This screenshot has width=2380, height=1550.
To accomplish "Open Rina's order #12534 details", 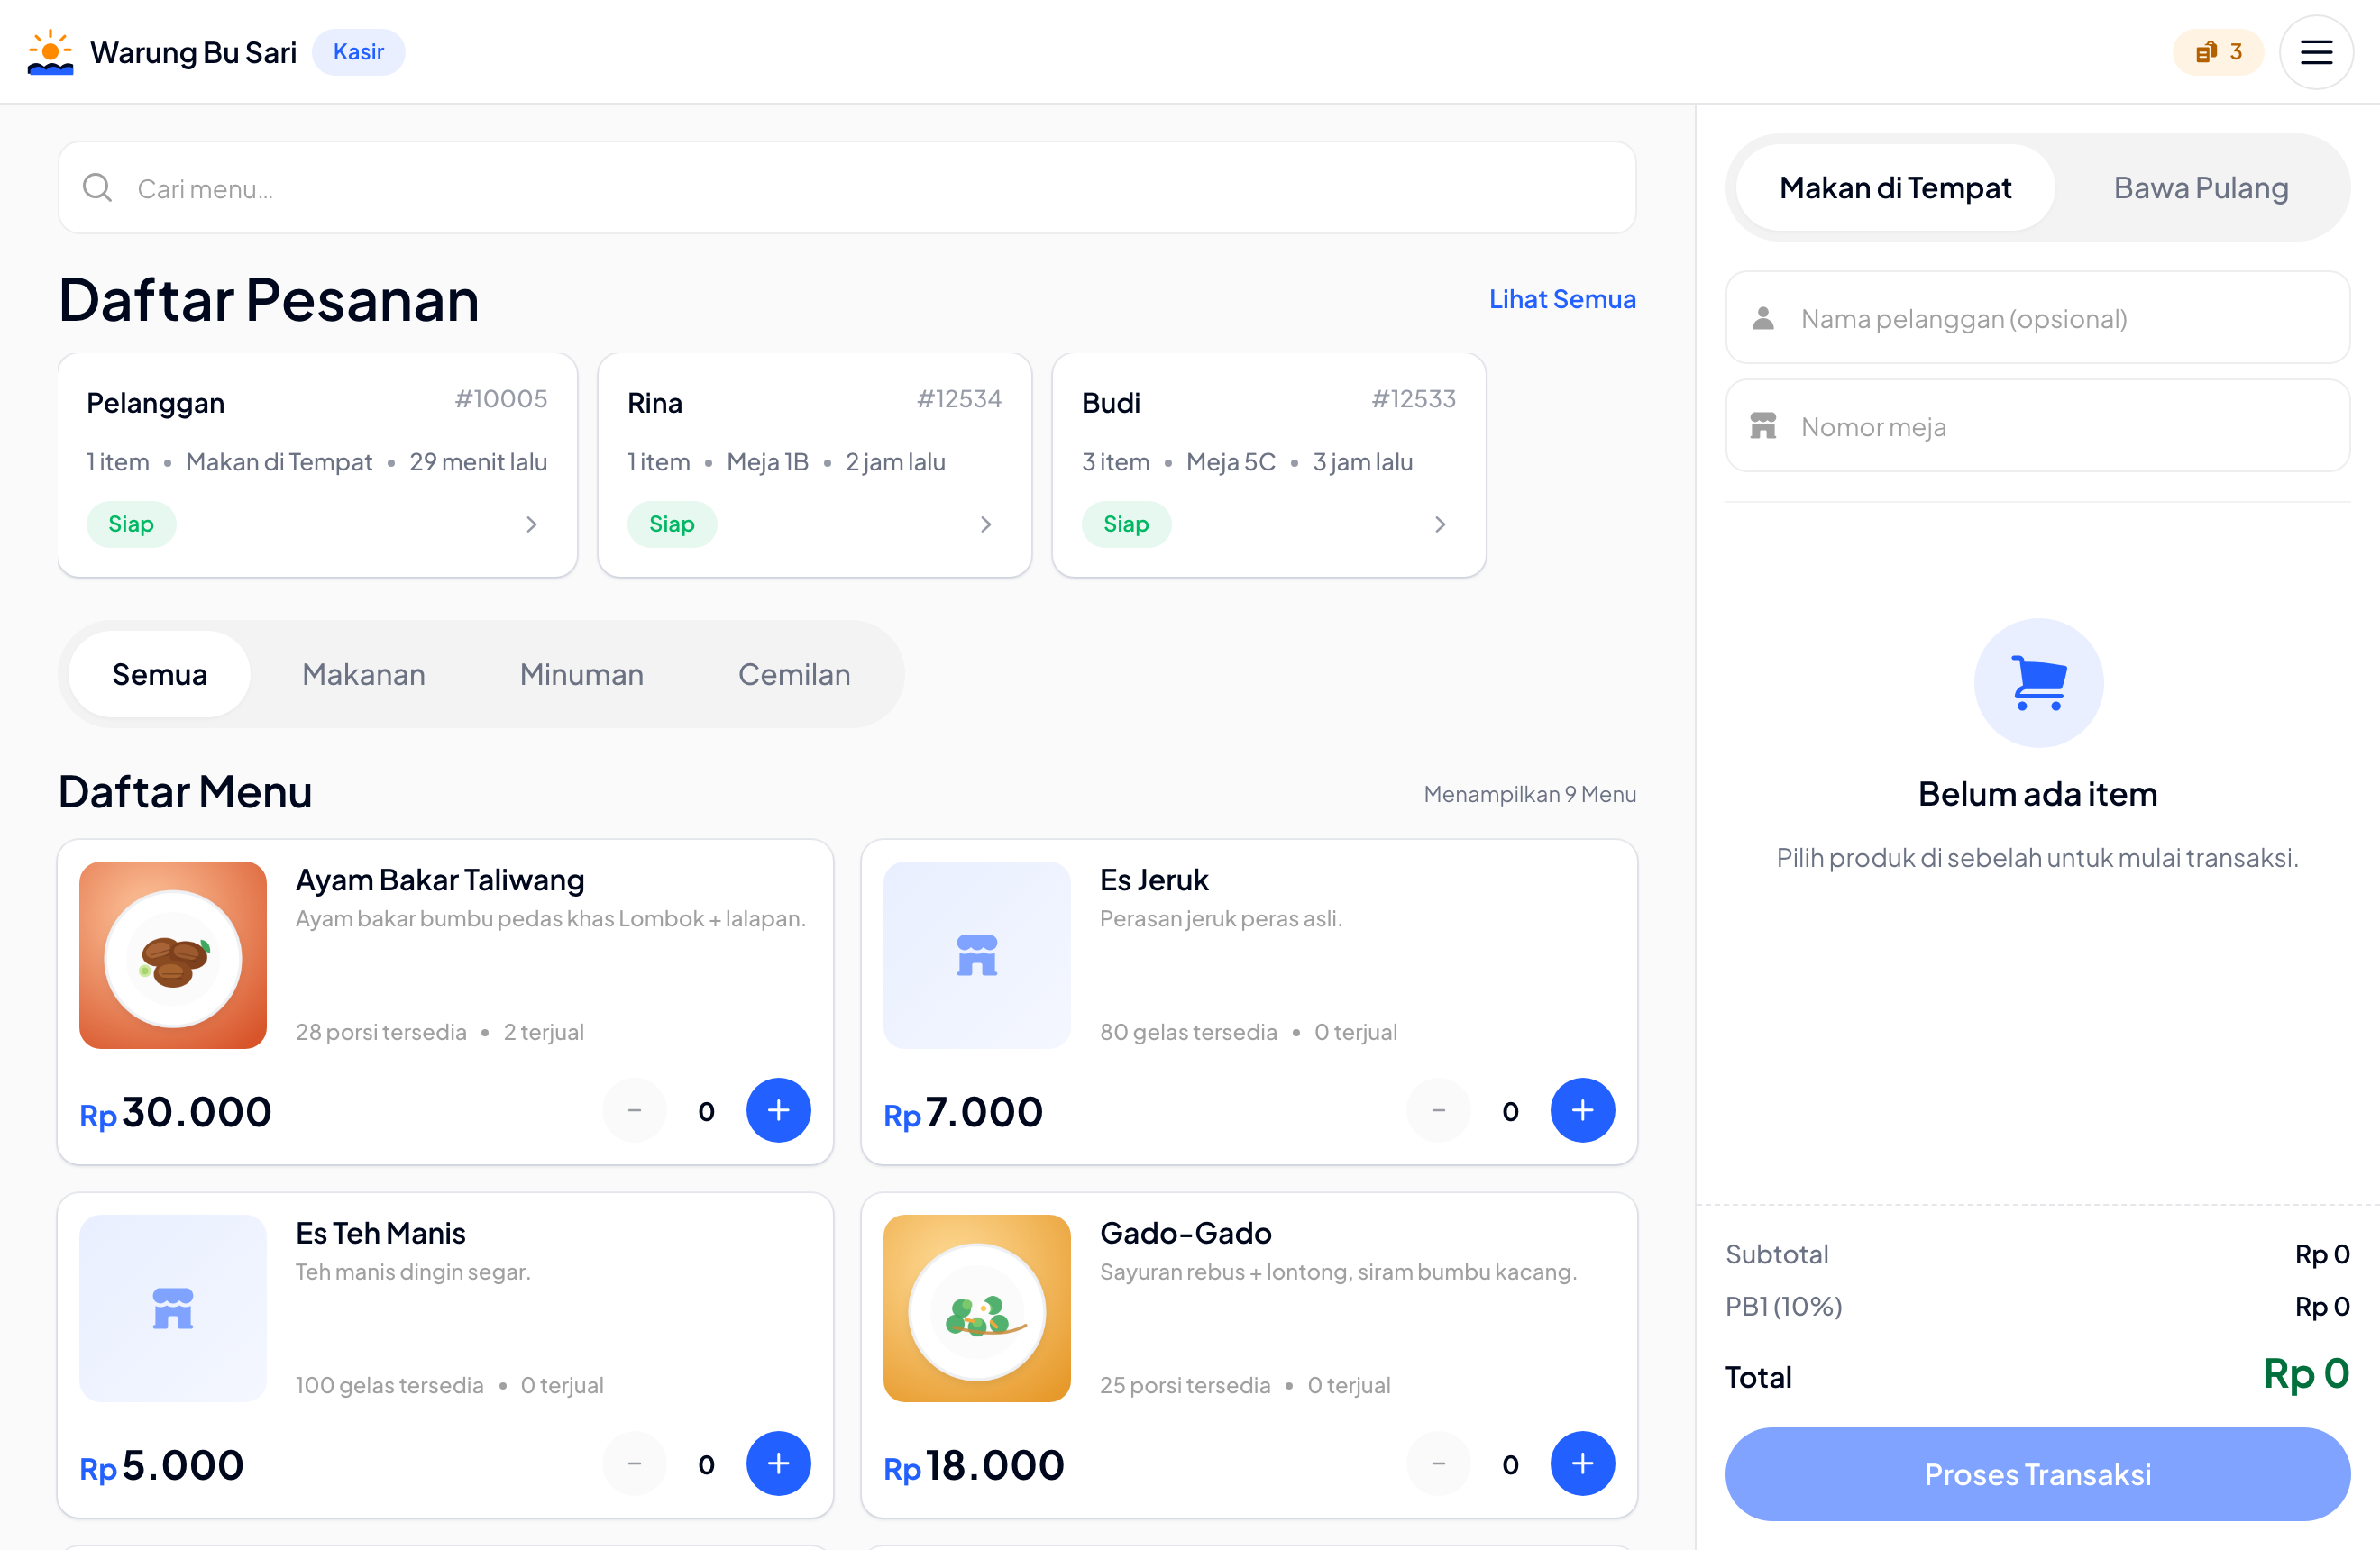I will pyautogui.click(x=814, y=465).
